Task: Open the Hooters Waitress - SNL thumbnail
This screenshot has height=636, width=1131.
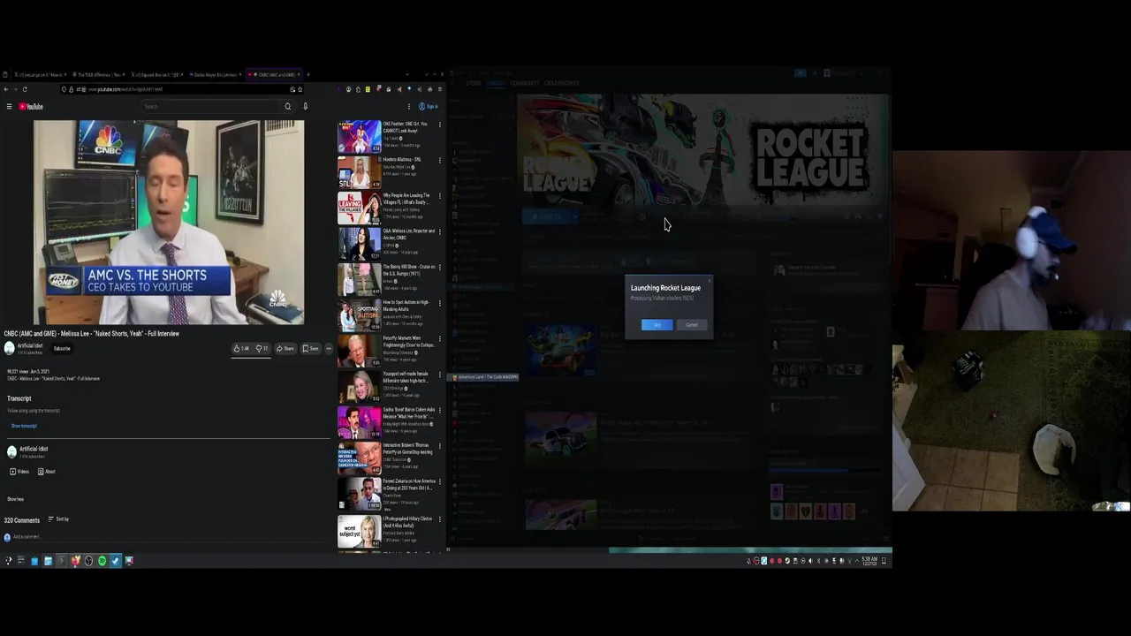Action: point(359,171)
